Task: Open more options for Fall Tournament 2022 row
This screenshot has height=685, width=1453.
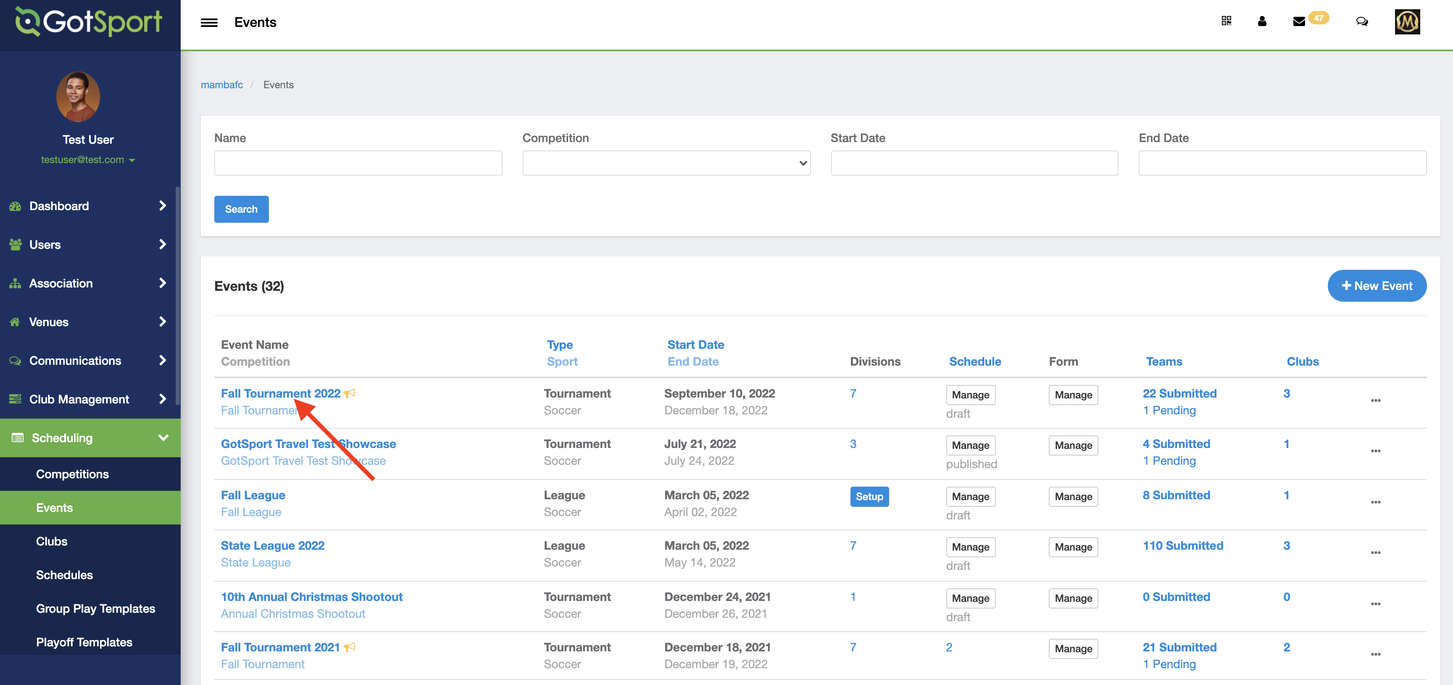Action: [1376, 400]
